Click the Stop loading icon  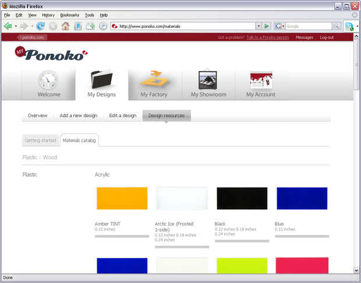coord(53,26)
